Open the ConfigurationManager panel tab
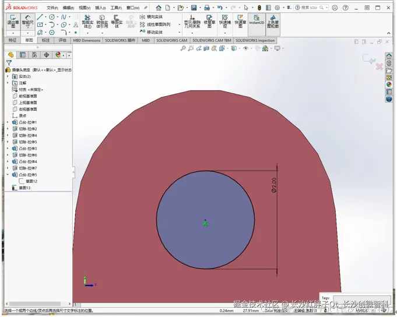 tap(34, 55)
